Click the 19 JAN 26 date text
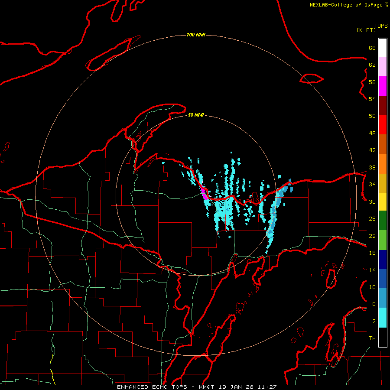The width and height of the screenshot is (390, 390). pos(237,387)
